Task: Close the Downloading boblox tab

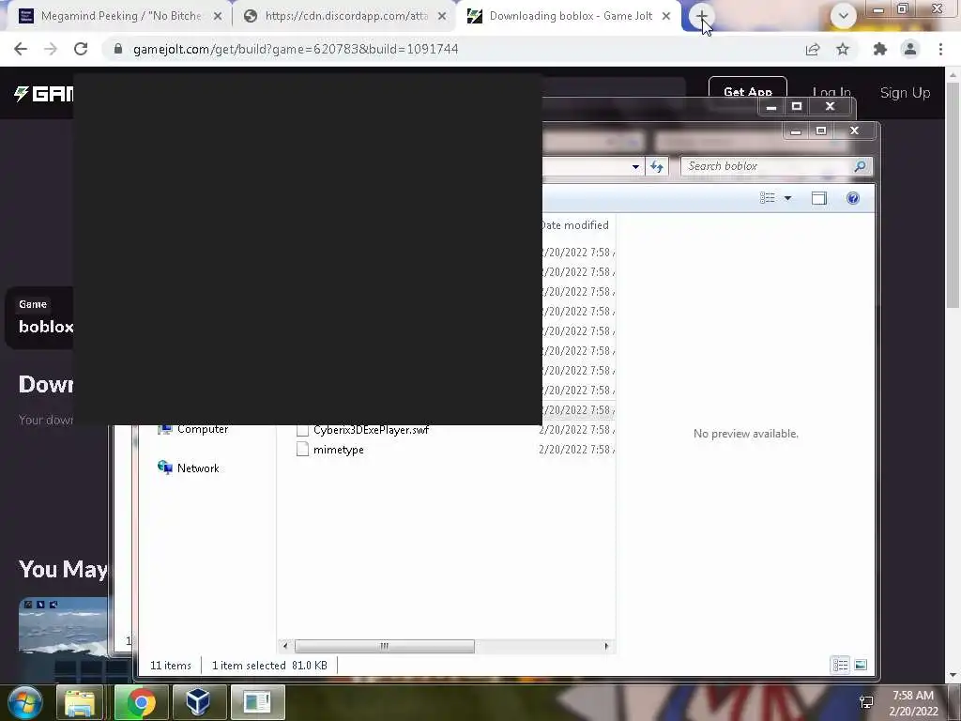Action: pos(666,17)
